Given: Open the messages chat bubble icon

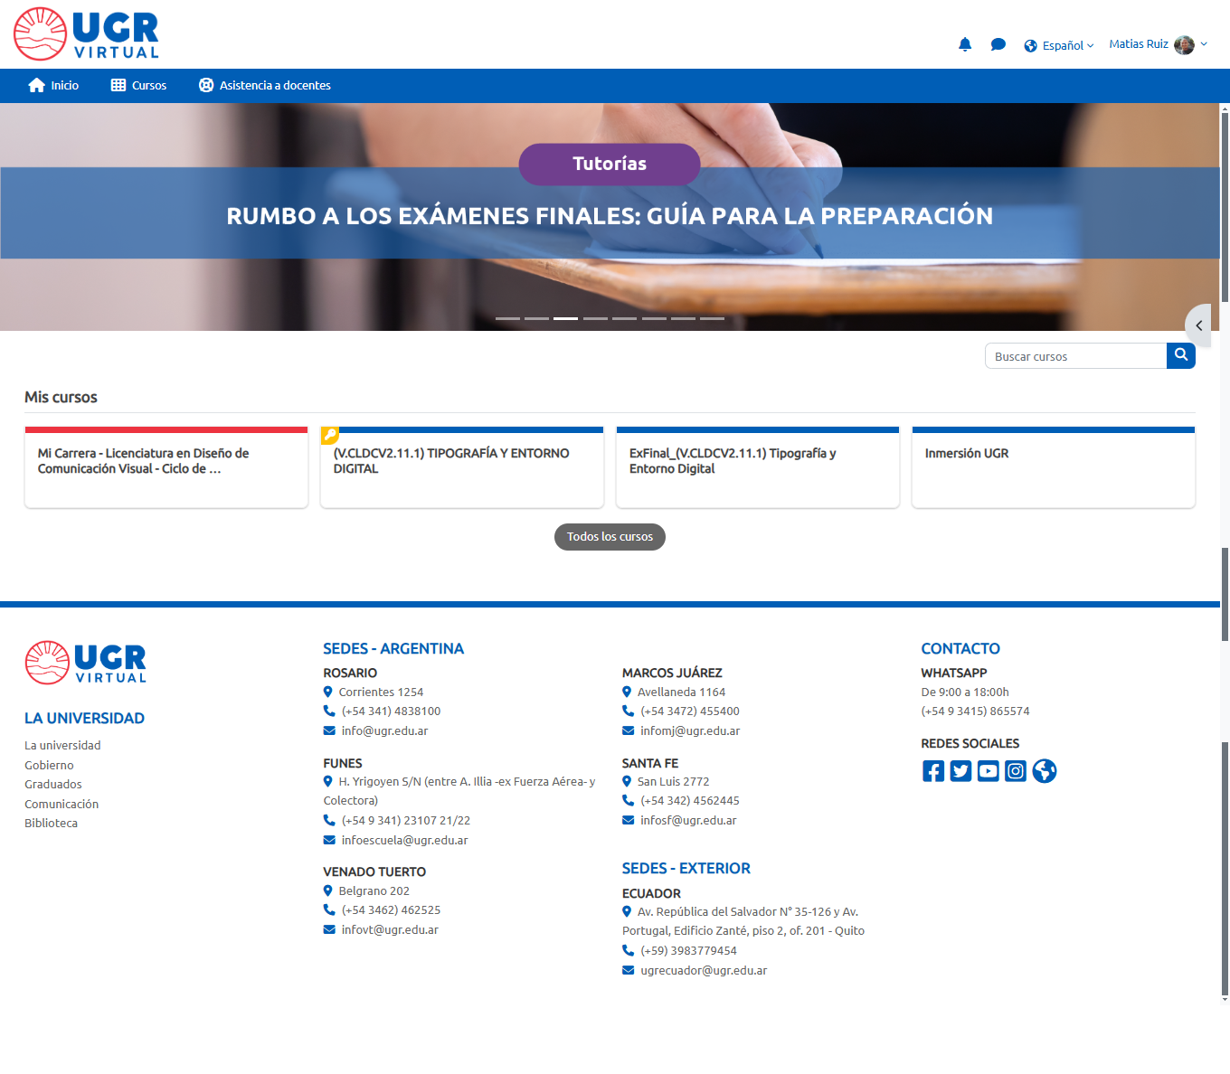Looking at the screenshot, I should (998, 44).
